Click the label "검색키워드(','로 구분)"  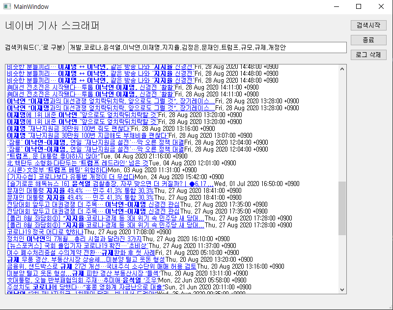[35, 47]
